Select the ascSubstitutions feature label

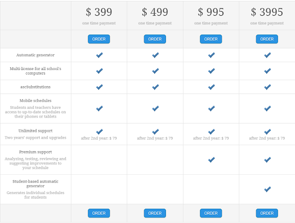tap(35, 87)
